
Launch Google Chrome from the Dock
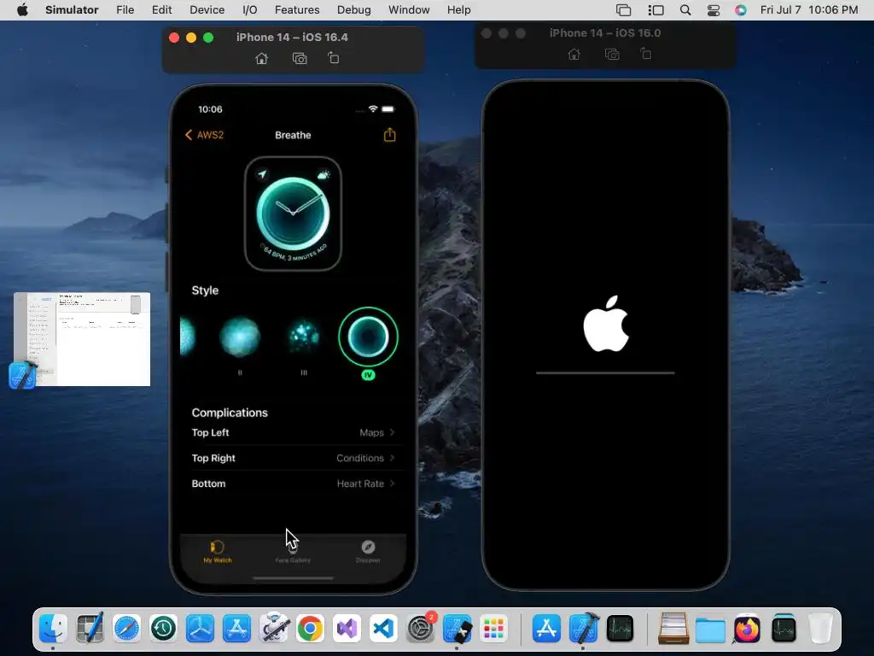click(x=311, y=629)
